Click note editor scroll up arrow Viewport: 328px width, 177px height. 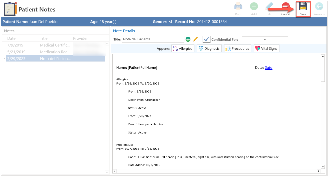pos(323,56)
